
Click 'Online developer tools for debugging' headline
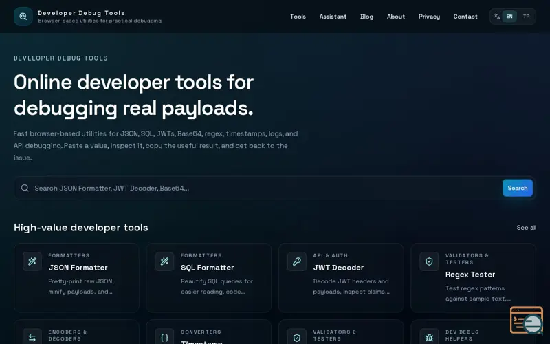(133, 95)
